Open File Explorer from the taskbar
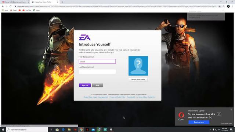235x132 pixels. coord(69,129)
